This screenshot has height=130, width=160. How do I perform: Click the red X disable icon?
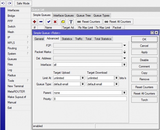coord(55,22)
